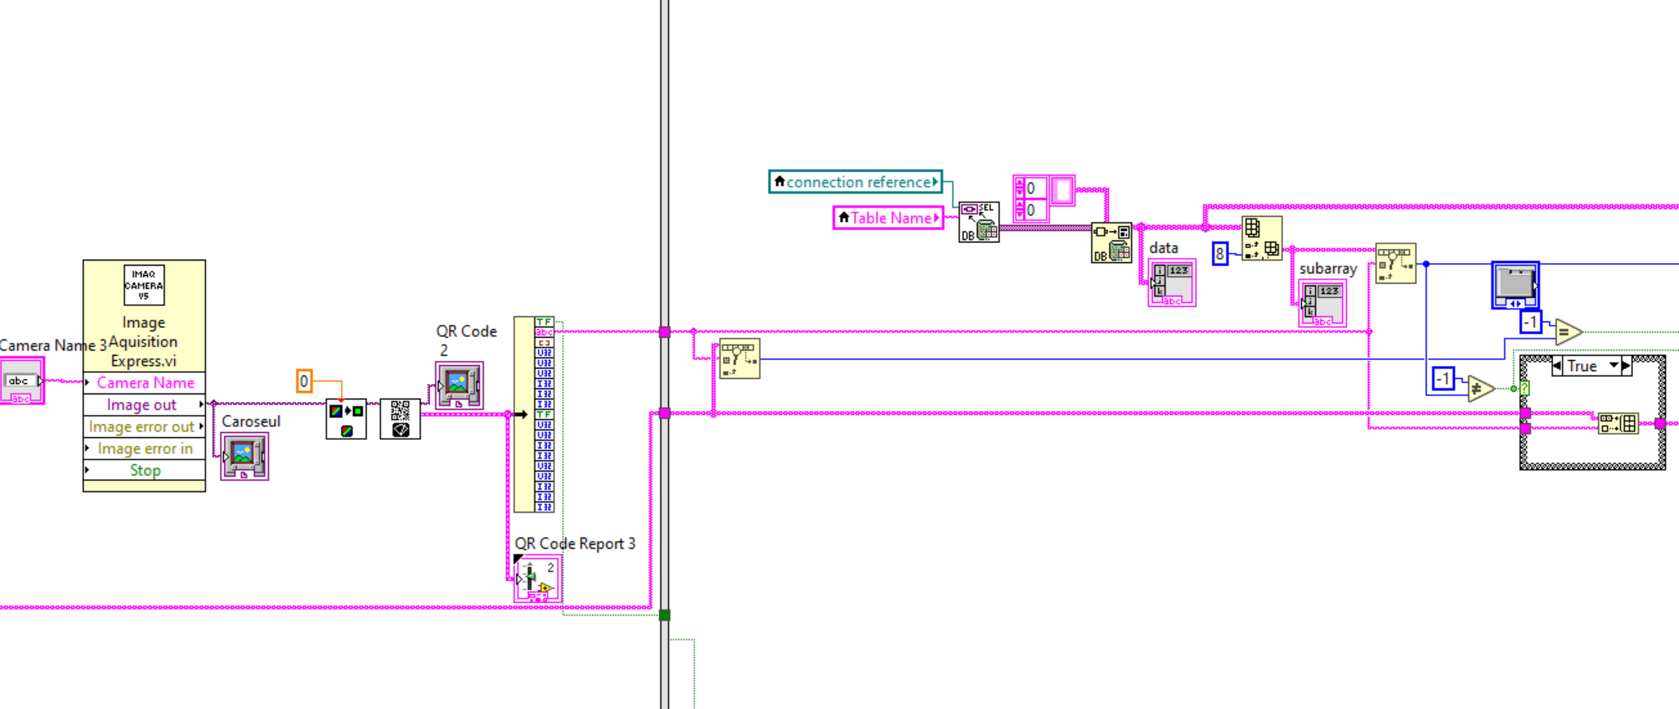The width and height of the screenshot is (1679, 709).
Task: Click the QR Code 2 image indicator terminal
Action: 459,385
